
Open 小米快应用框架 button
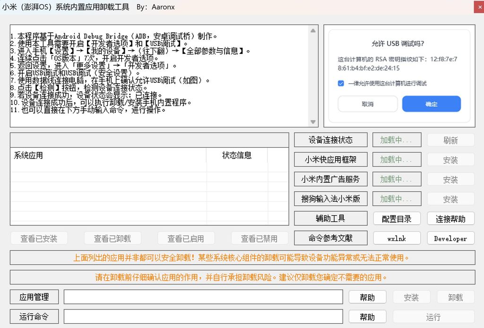pos(330,160)
